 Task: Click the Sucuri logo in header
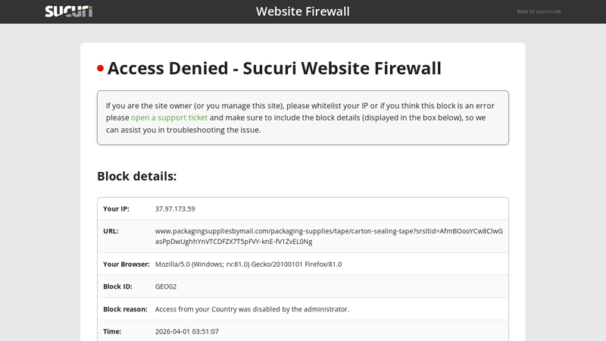point(68,11)
